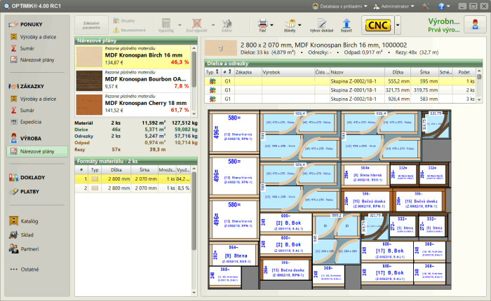Image resolution: width=491 pixels, height=301 pixels.
Task: Click the Neumiestnené warning item
Action: [x=129, y=30]
